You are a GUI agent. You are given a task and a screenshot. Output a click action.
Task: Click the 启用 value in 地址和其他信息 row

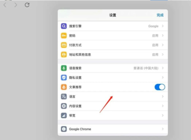(155, 55)
